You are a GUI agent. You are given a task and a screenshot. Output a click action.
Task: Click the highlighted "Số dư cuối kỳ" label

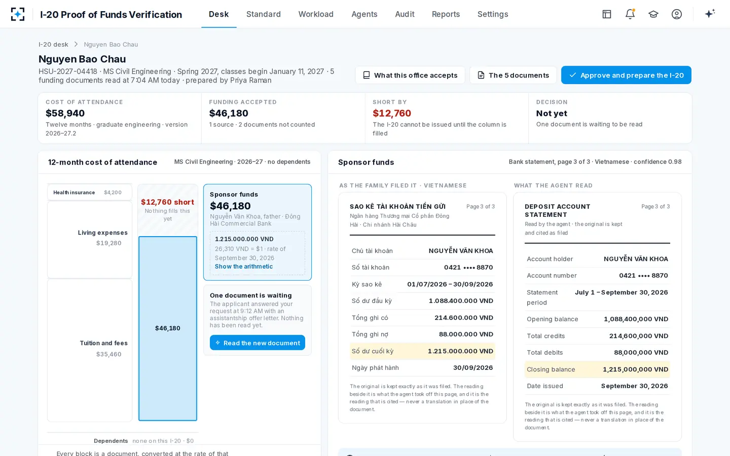point(373,351)
